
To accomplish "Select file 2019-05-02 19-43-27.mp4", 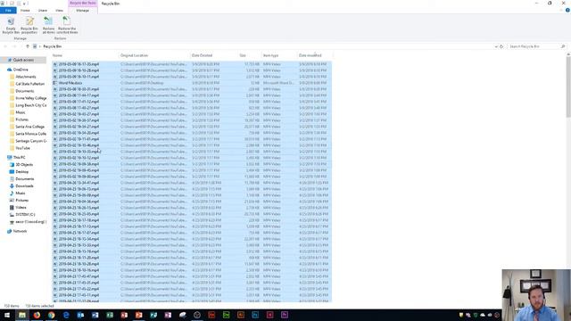I will tap(192, 114).
